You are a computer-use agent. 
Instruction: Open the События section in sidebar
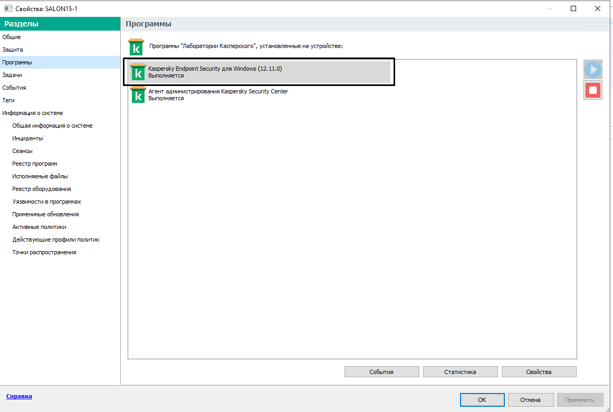(x=60, y=88)
